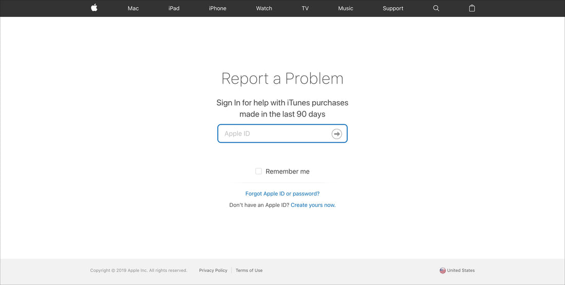The image size is (565, 285).
Task: Enable the Remember me checkbox
Action: point(258,171)
